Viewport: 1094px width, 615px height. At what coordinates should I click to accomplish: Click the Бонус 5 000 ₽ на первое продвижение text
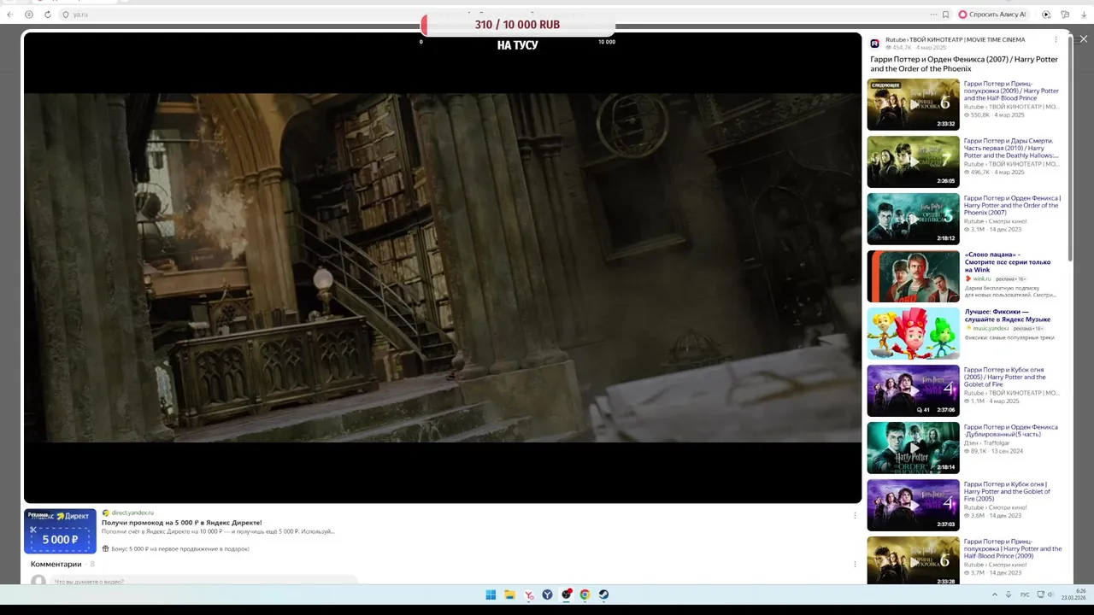coord(179,549)
